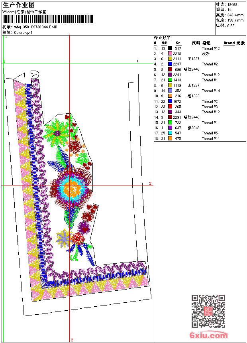Click the green marker 1 at top left
Screen dimensions: 247x343
(6, 37)
